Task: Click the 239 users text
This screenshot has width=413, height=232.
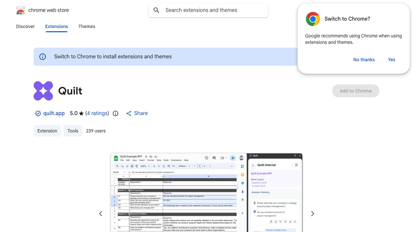Action: coord(96,131)
